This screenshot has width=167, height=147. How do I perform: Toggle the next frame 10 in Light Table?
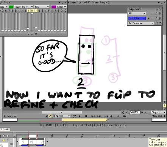coord(65,11)
